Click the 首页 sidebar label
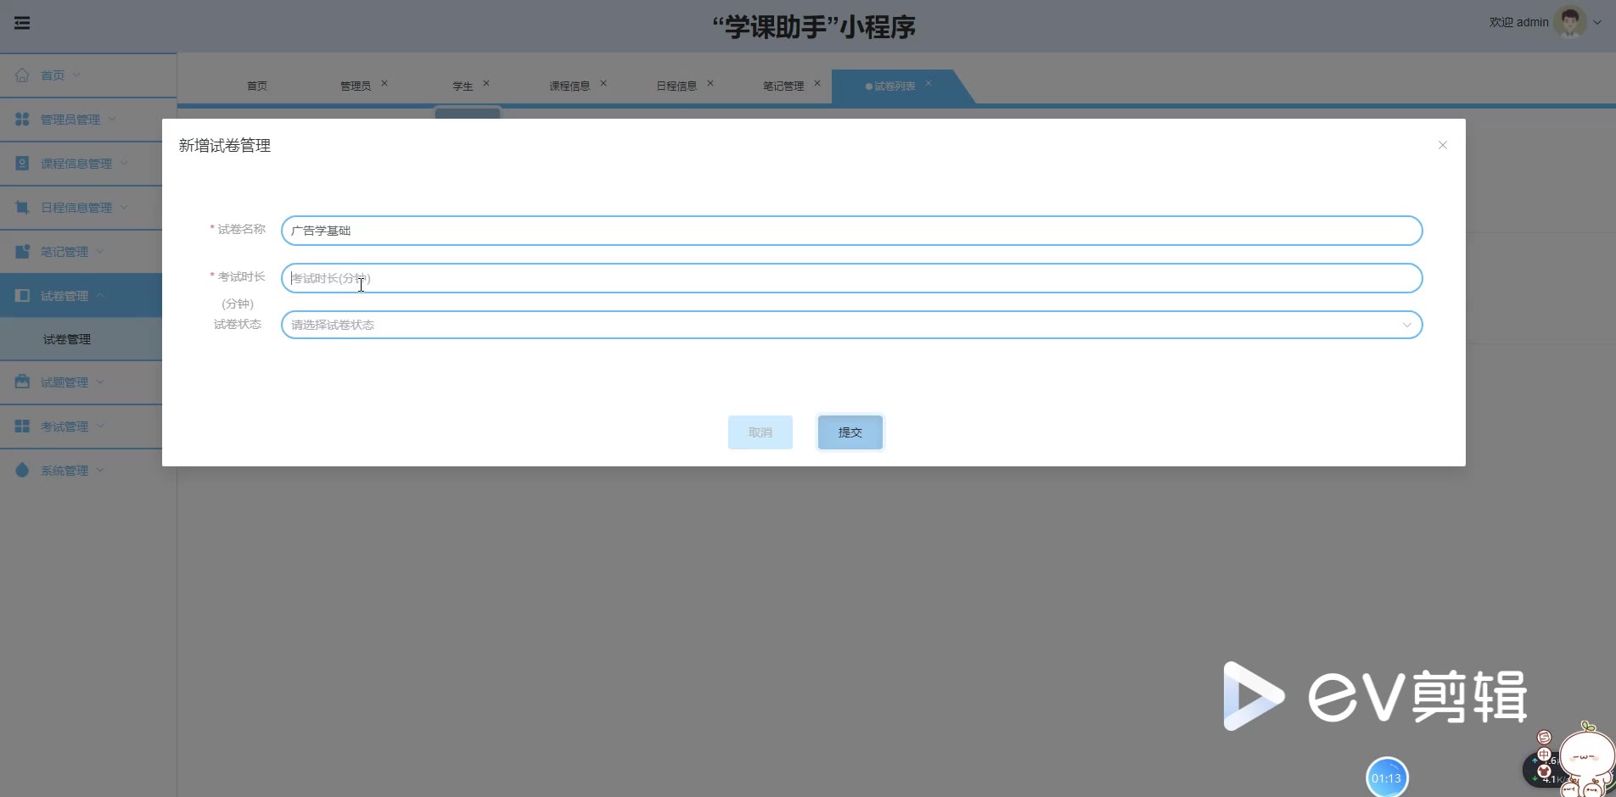The height and width of the screenshot is (797, 1616). pyautogui.click(x=53, y=75)
